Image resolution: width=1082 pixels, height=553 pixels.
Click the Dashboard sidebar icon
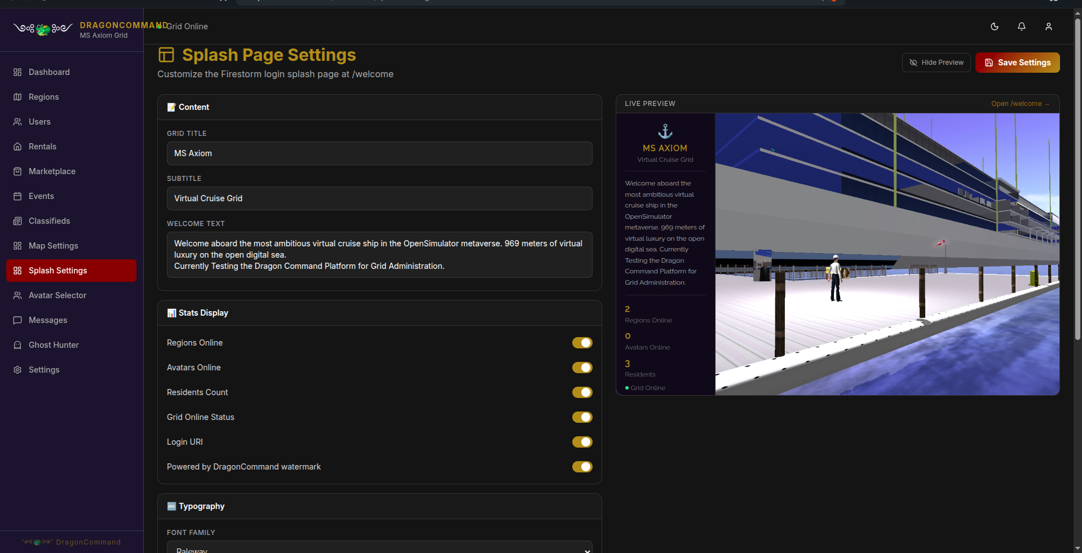pyautogui.click(x=17, y=72)
